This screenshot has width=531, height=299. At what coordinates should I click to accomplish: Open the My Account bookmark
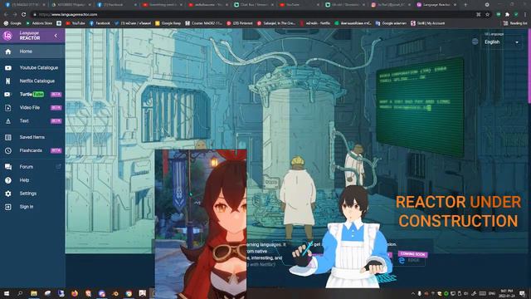[428, 23]
